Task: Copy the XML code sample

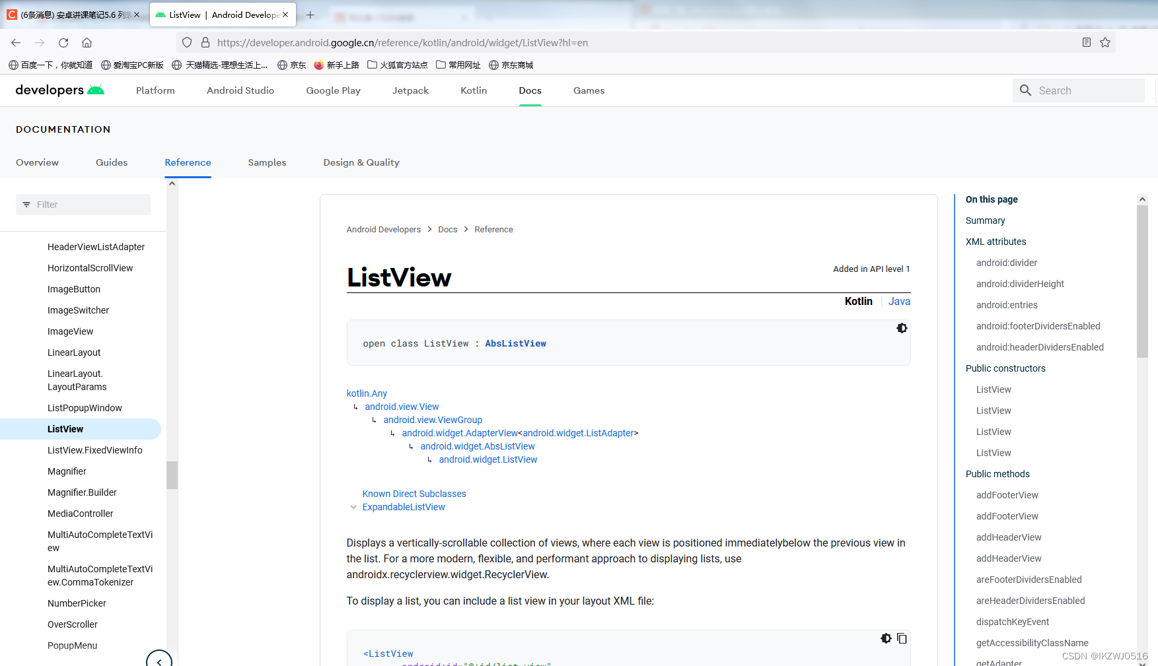Action: [x=902, y=638]
